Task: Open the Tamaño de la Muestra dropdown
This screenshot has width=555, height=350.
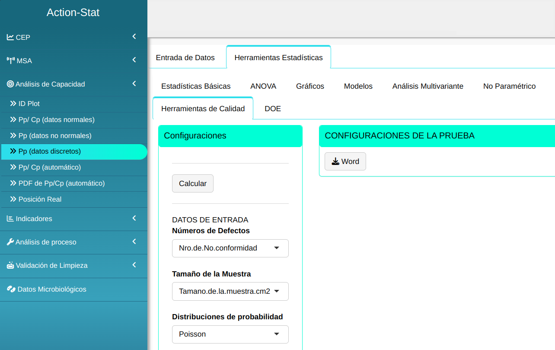Action: (x=230, y=291)
